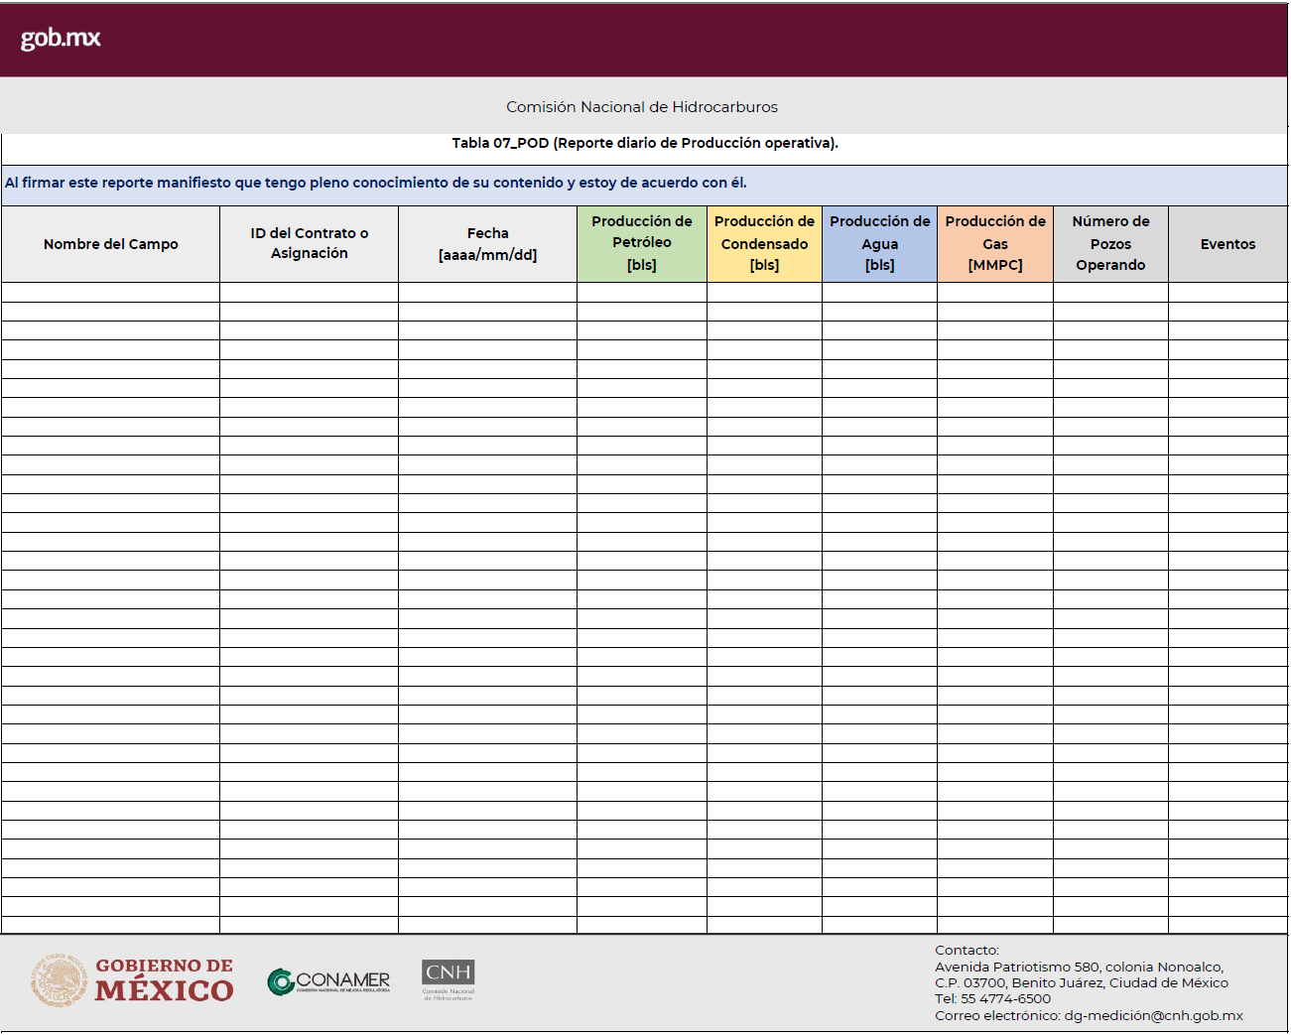Click the signing acknowledgment statement banner
Viewport: 1291px width, 1035px height.
[x=376, y=184]
